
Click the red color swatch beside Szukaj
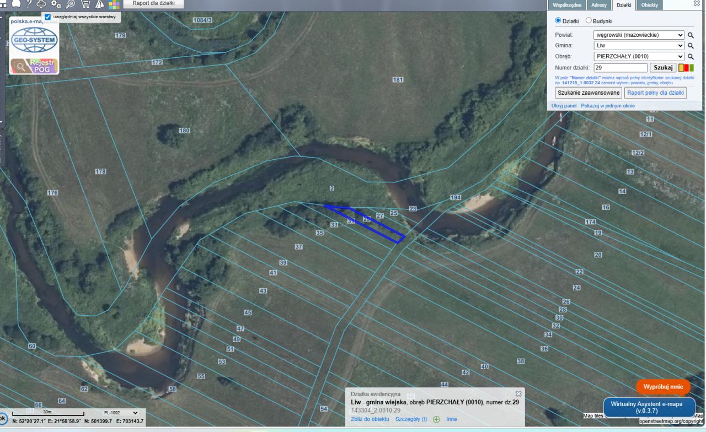(686, 68)
